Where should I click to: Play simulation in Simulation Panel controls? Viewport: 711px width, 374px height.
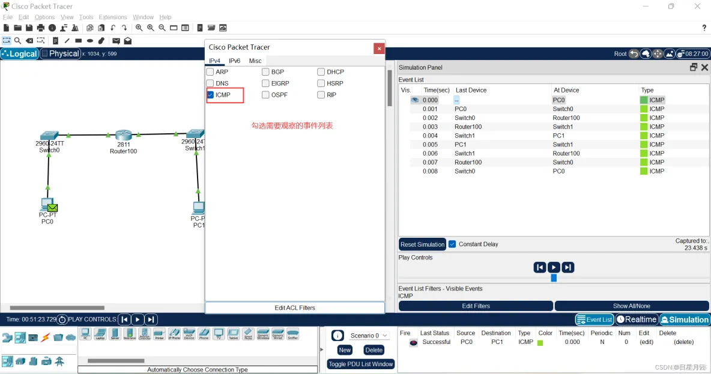(554, 268)
